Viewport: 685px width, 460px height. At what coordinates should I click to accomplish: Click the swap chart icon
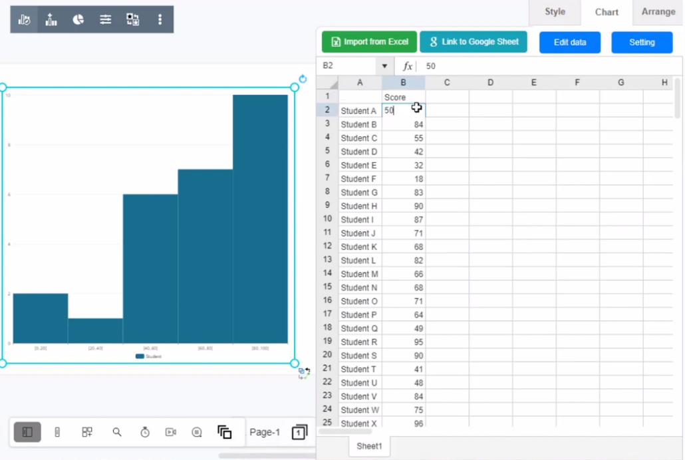click(x=132, y=20)
